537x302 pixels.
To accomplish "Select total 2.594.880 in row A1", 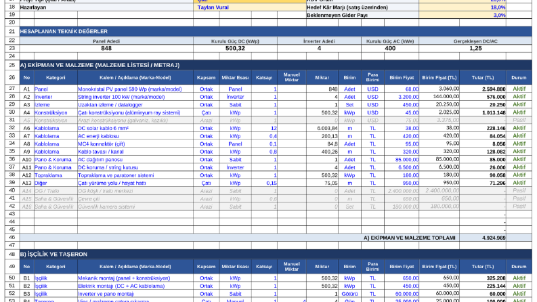I will click(x=483, y=89).
